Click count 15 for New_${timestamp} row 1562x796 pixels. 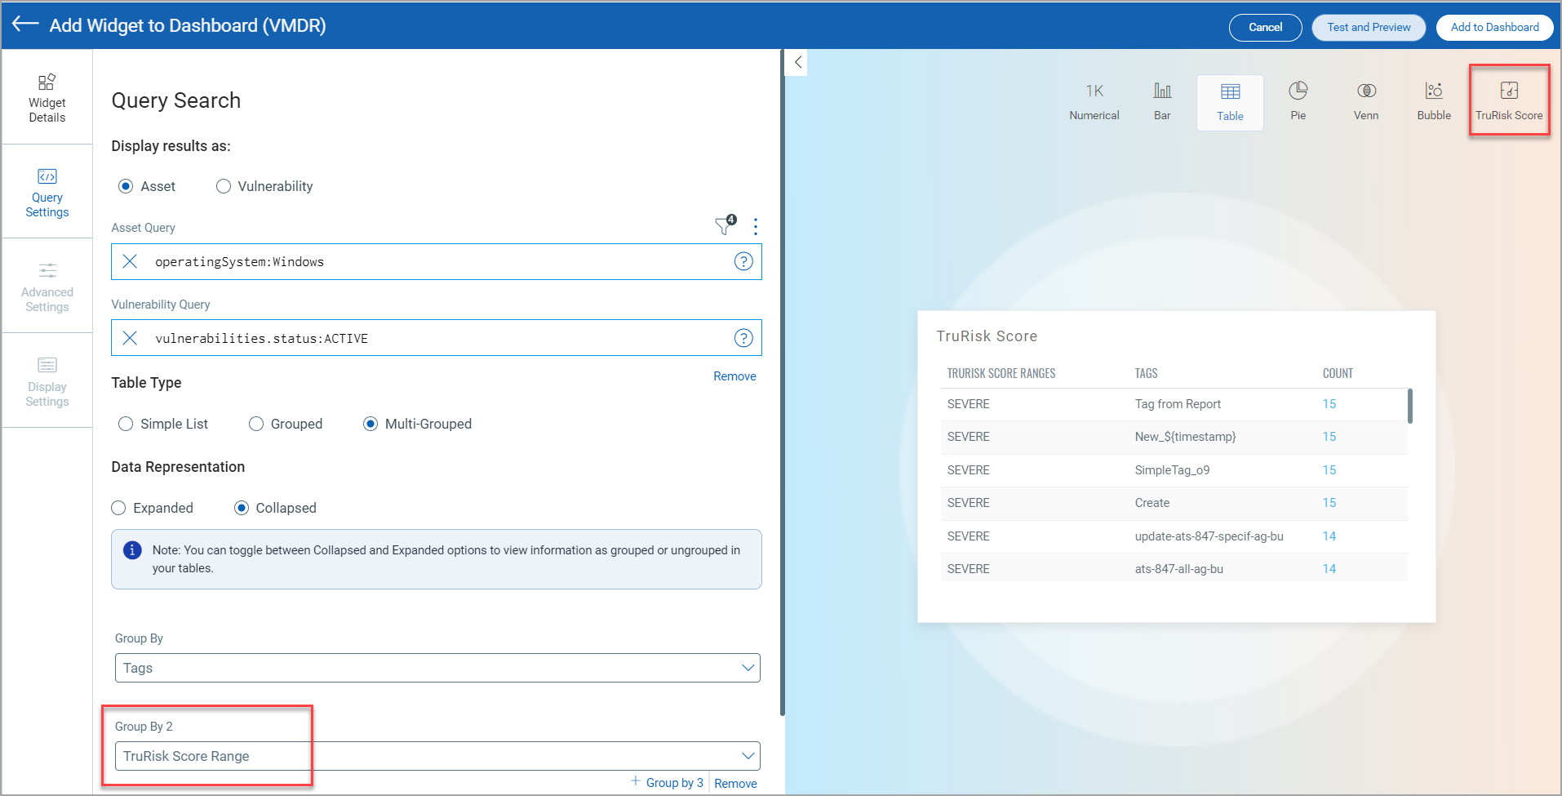1329,437
